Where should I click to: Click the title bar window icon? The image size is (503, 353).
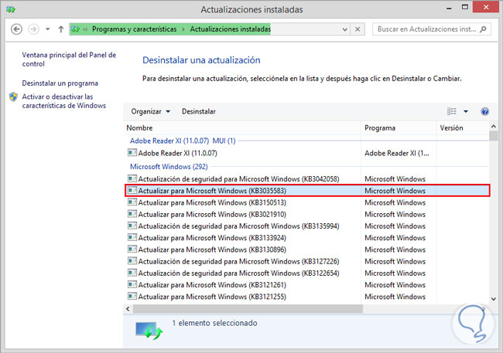pos(11,9)
